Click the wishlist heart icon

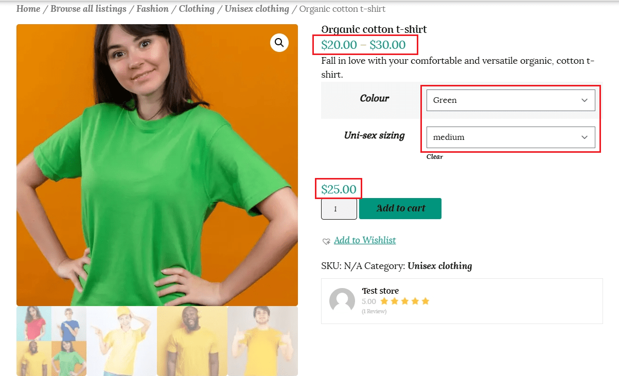[326, 241]
